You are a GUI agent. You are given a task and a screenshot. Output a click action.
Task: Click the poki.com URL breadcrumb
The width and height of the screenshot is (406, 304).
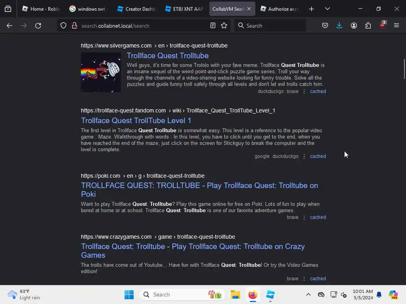click(x=143, y=176)
